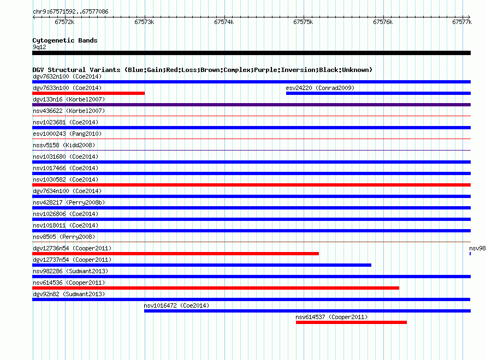Click the esv24220 blue gain bar
This screenshot has height=360, width=486.
click(x=378, y=93)
